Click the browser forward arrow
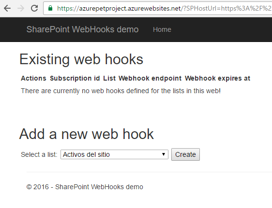 pos(21,8)
